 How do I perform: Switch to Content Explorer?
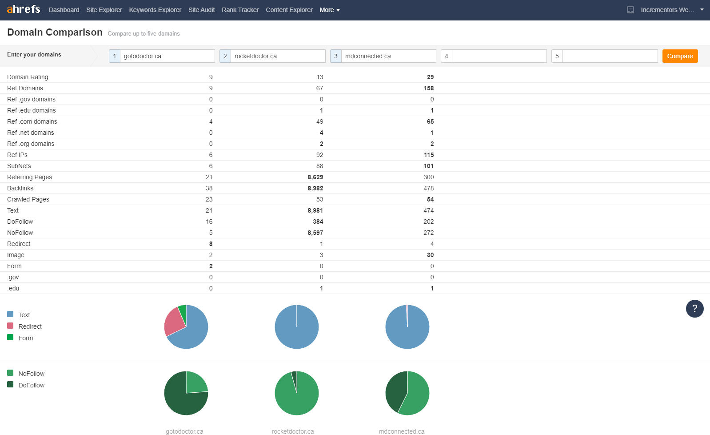[289, 10]
